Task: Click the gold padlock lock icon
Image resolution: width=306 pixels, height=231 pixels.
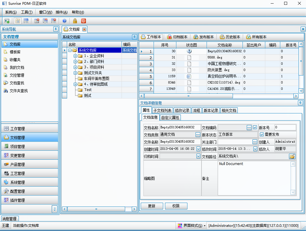Action: click(75, 21)
